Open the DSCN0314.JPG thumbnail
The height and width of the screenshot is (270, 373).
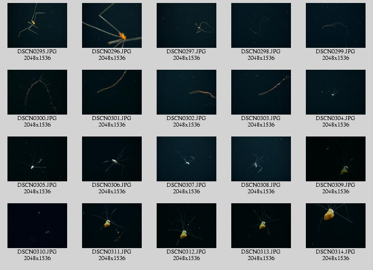pyautogui.click(x=336, y=226)
